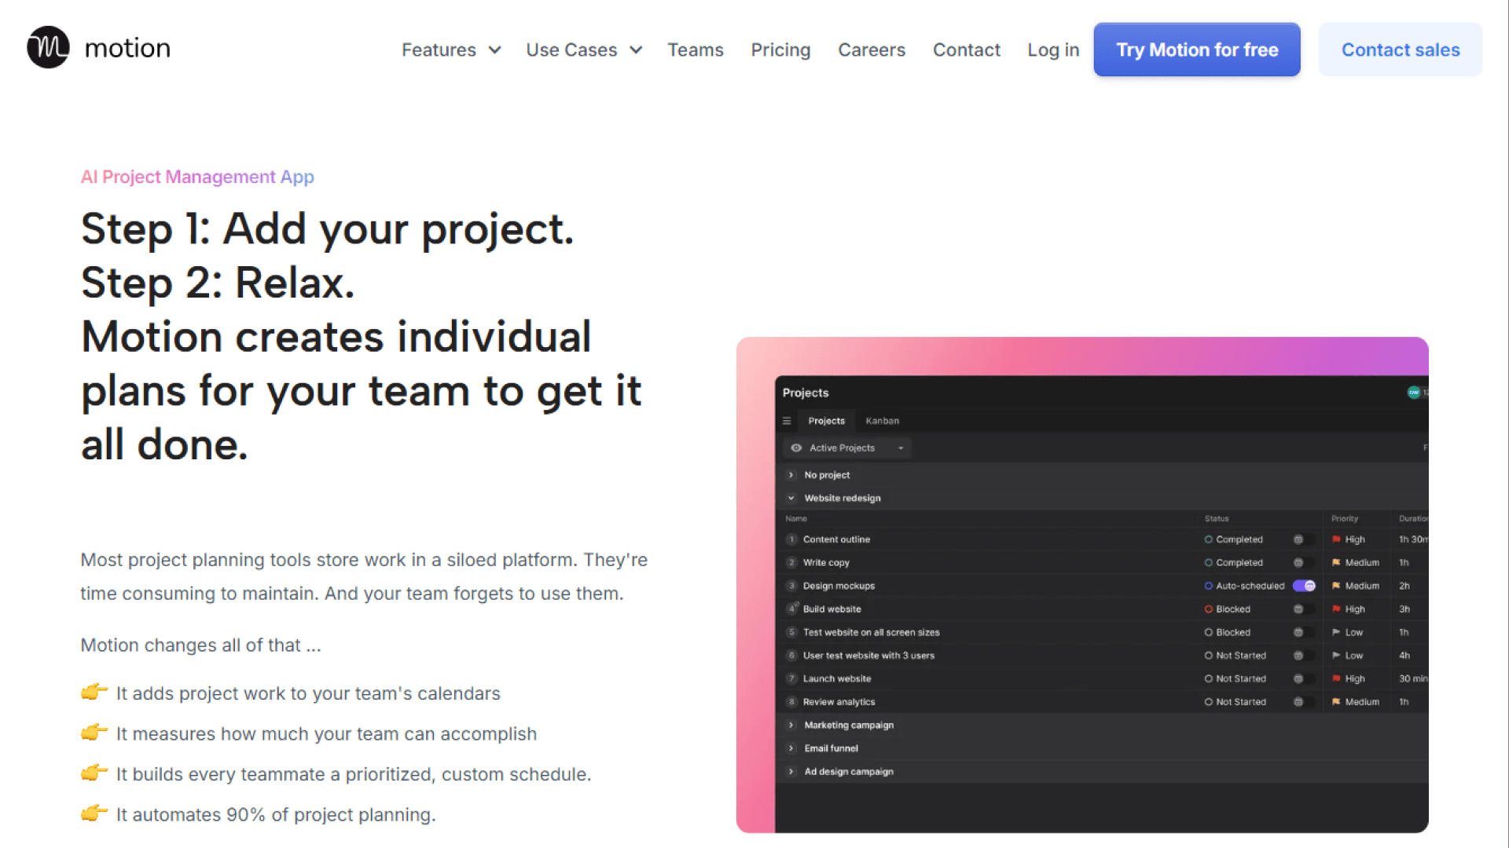Toggle auto-schedule for Write copy
The height and width of the screenshot is (848, 1509).
pos(1303,563)
